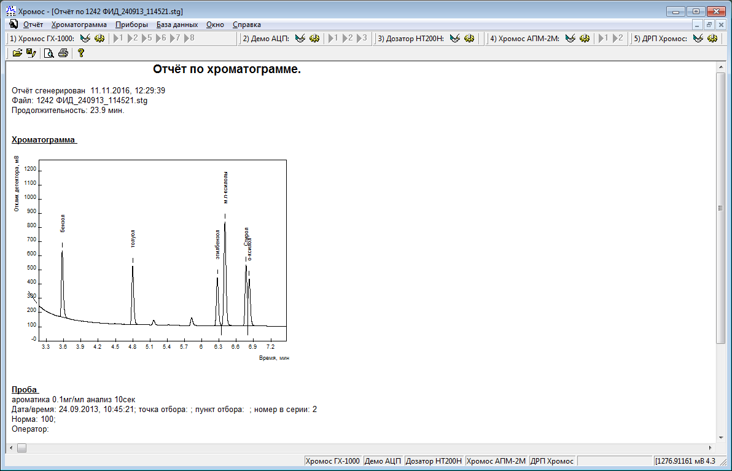Screen dimensions: 732x471
Task: Click connect handshake icon for Демо АЦП
Action: click(300, 39)
